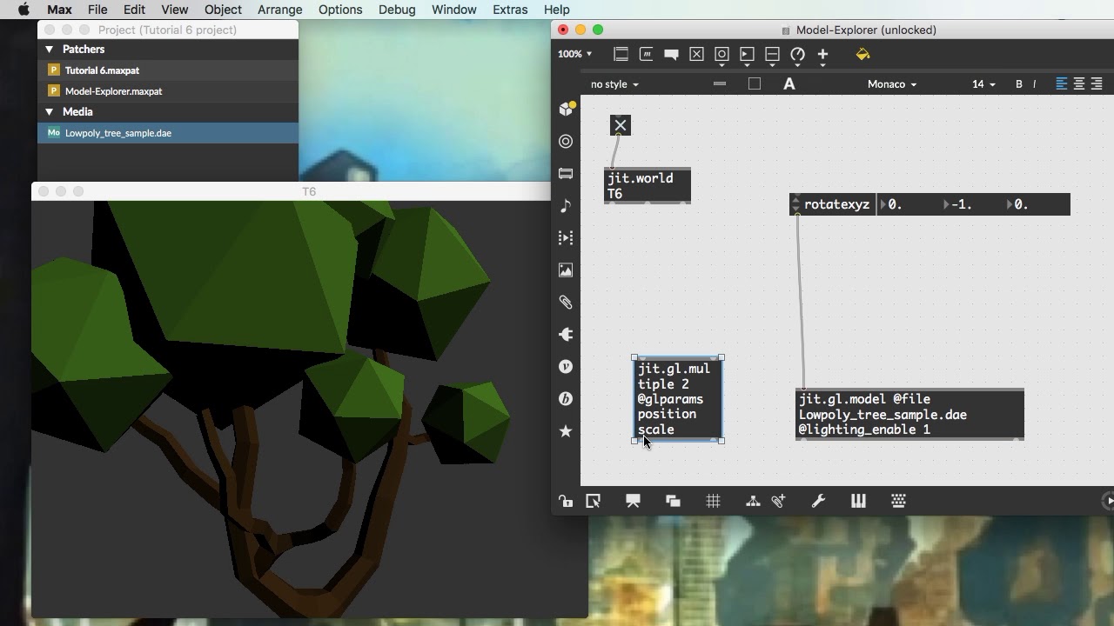This screenshot has height=626, width=1114.
Task: Open the Monaco font dropdown
Action: (x=892, y=84)
